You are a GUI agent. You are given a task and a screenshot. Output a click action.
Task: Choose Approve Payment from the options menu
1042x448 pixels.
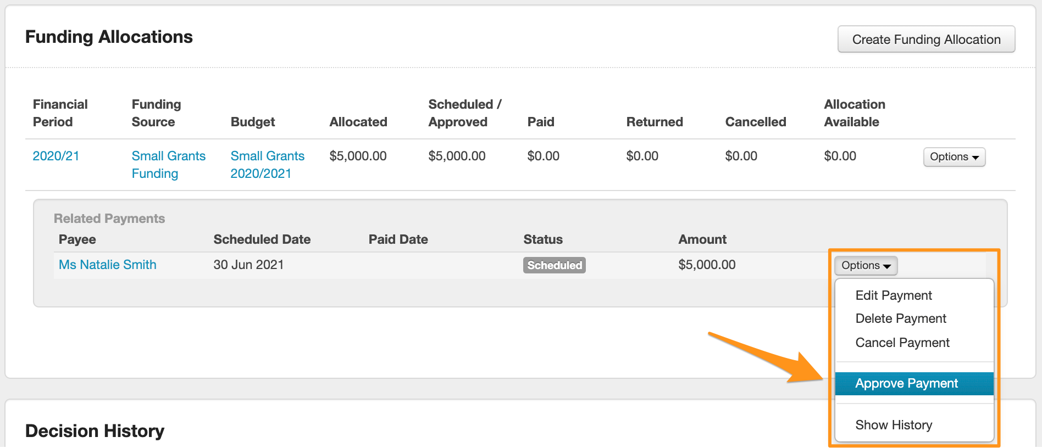[906, 383]
